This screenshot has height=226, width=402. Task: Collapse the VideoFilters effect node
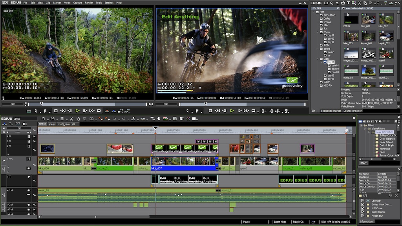(365, 129)
